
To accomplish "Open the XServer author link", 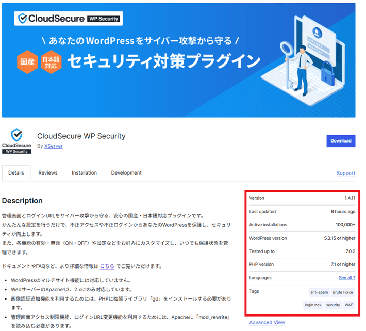I will tap(54, 146).
